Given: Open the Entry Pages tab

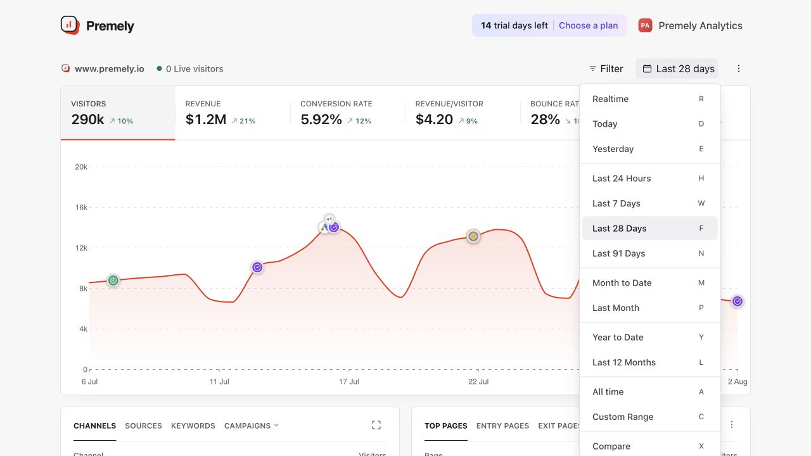Looking at the screenshot, I should (x=503, y=426).
